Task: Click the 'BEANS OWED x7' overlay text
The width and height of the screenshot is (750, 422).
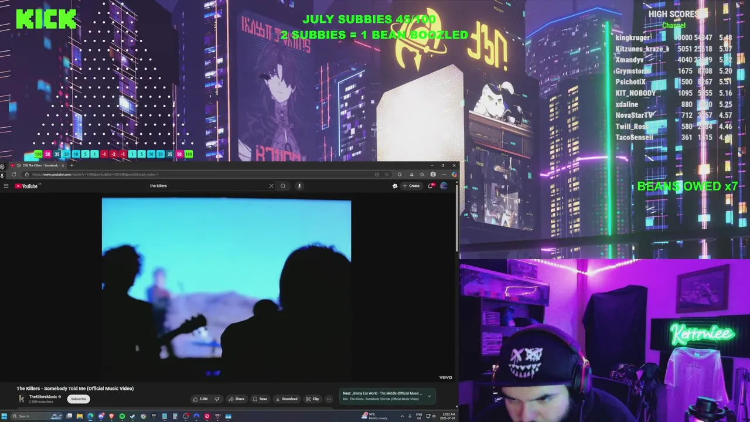Action: click(x=687, y=186)
